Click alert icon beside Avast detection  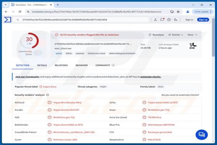(x=144, y=110)
